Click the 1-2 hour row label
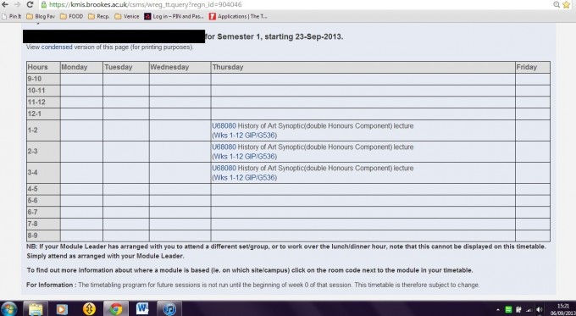The height and width of the screenshot is (316, 576). [x=43, y=130]
